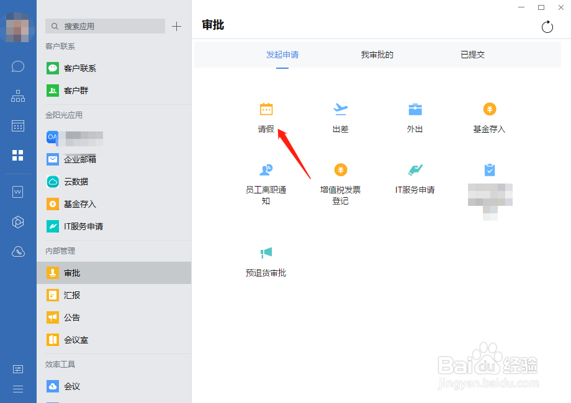This screenshot has height=403, width=571.
Task: Open the IT服务申请 application in the grid
Action: point(415,180)
